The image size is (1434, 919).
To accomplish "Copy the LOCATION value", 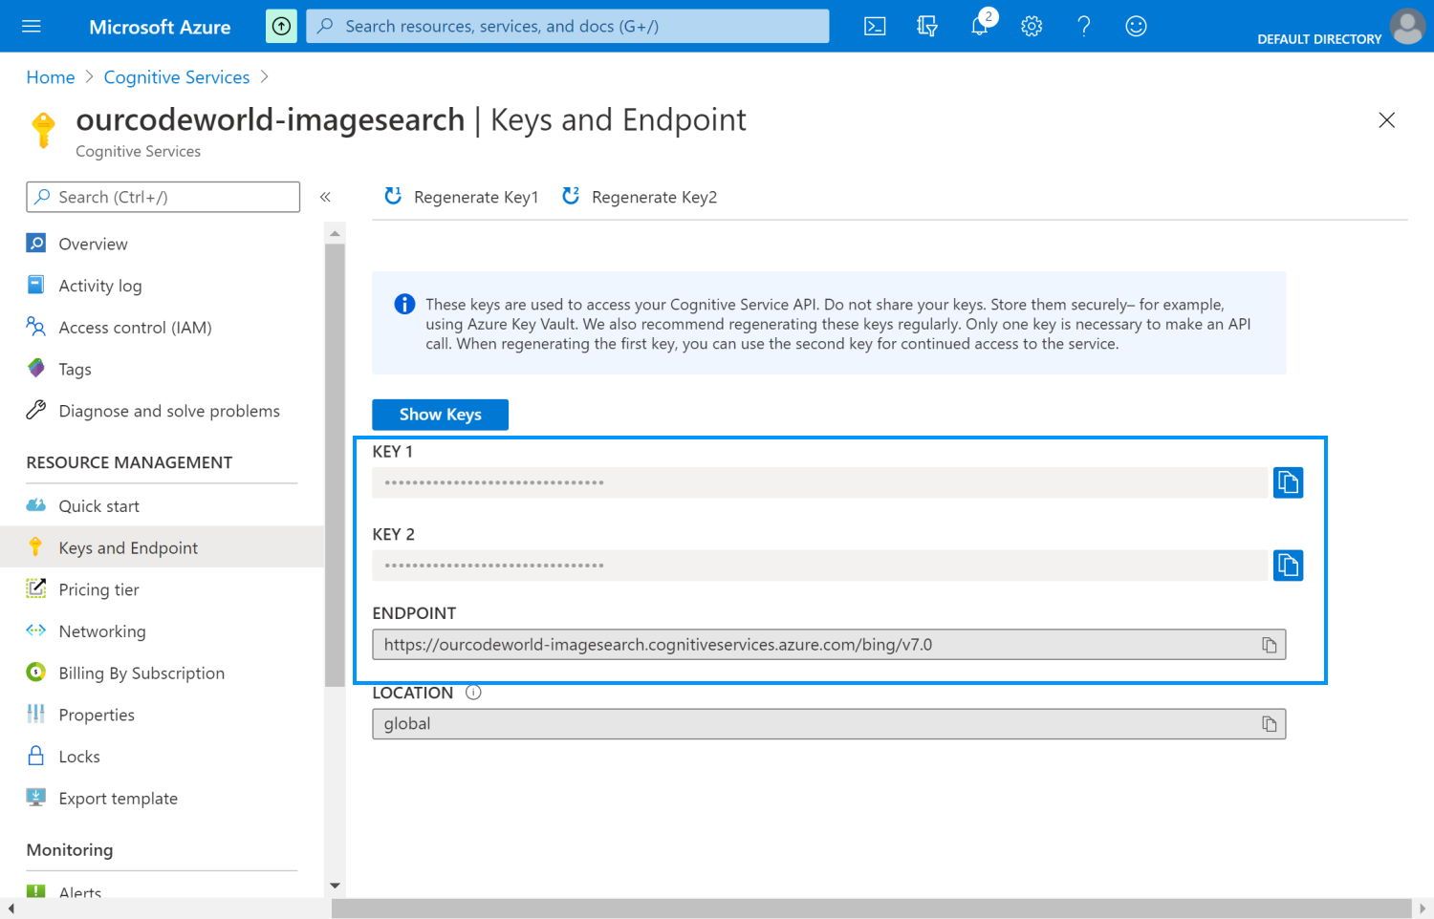I will click(1269, 724).
